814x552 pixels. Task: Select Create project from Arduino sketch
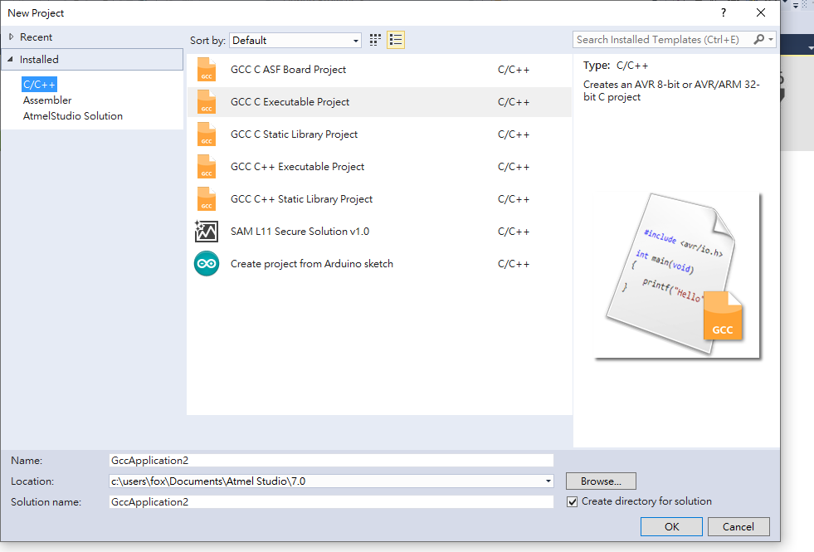379,264
